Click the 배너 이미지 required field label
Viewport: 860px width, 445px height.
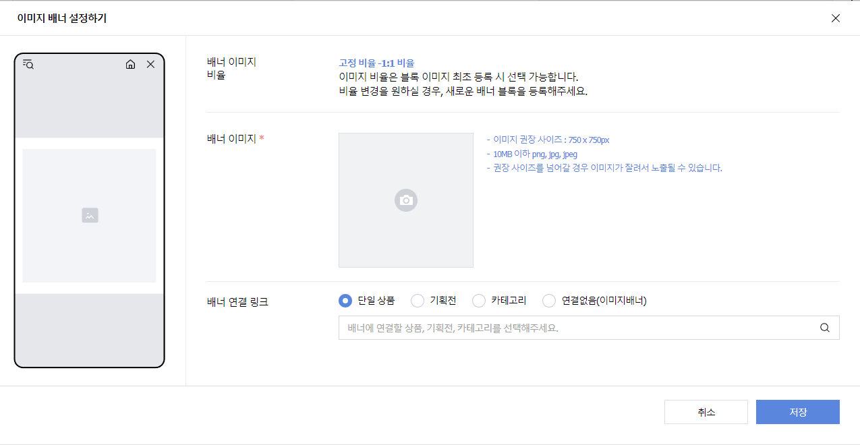(x=235, y=138)
